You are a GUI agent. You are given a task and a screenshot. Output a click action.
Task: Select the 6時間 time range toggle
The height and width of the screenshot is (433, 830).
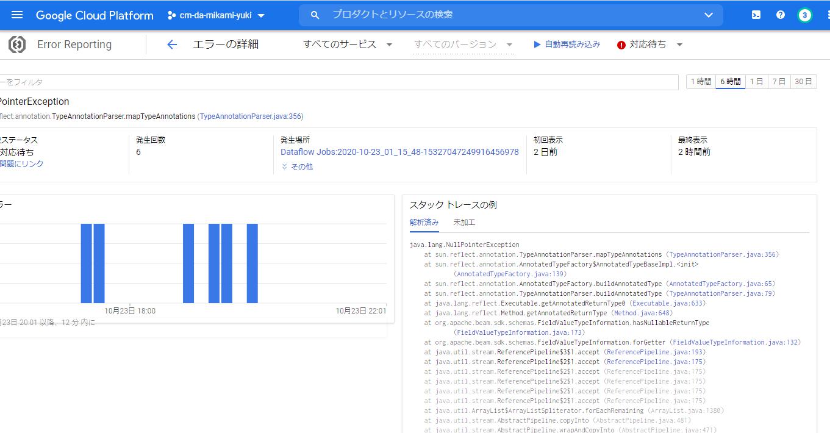click(x=730, y=81)
